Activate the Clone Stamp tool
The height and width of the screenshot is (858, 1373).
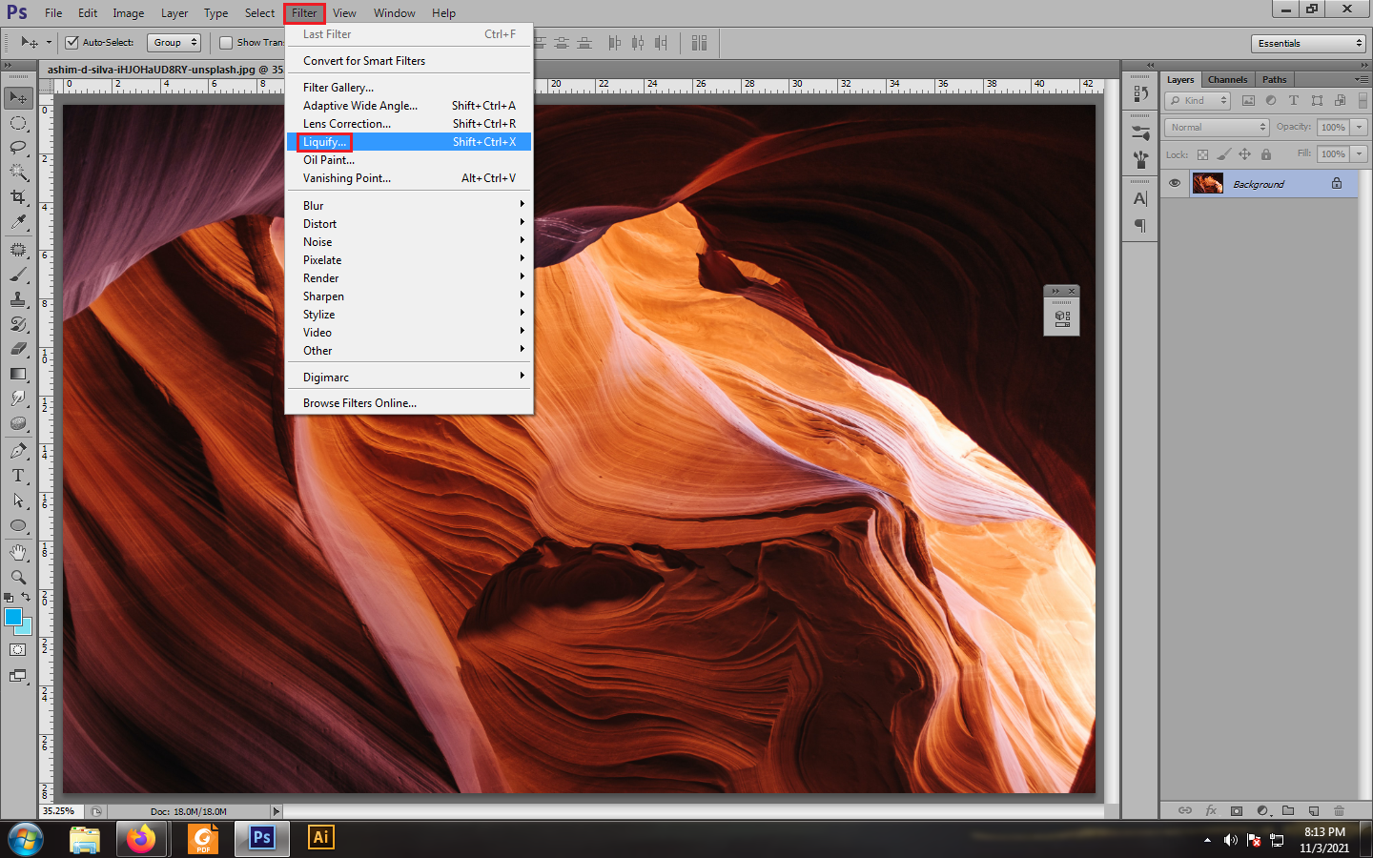[x=18, y=299]
